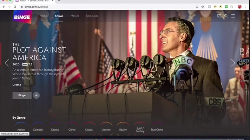Open the Chrome profile avatar
This screenshot has width=250, height=140.
click(x=239, y=7)
